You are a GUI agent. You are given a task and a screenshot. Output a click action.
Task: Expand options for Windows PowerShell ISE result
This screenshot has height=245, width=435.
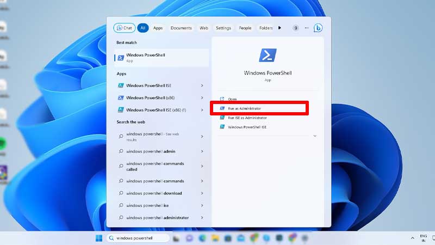(x=202, y=85)
